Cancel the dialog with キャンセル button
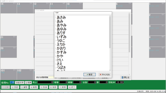 105,74
